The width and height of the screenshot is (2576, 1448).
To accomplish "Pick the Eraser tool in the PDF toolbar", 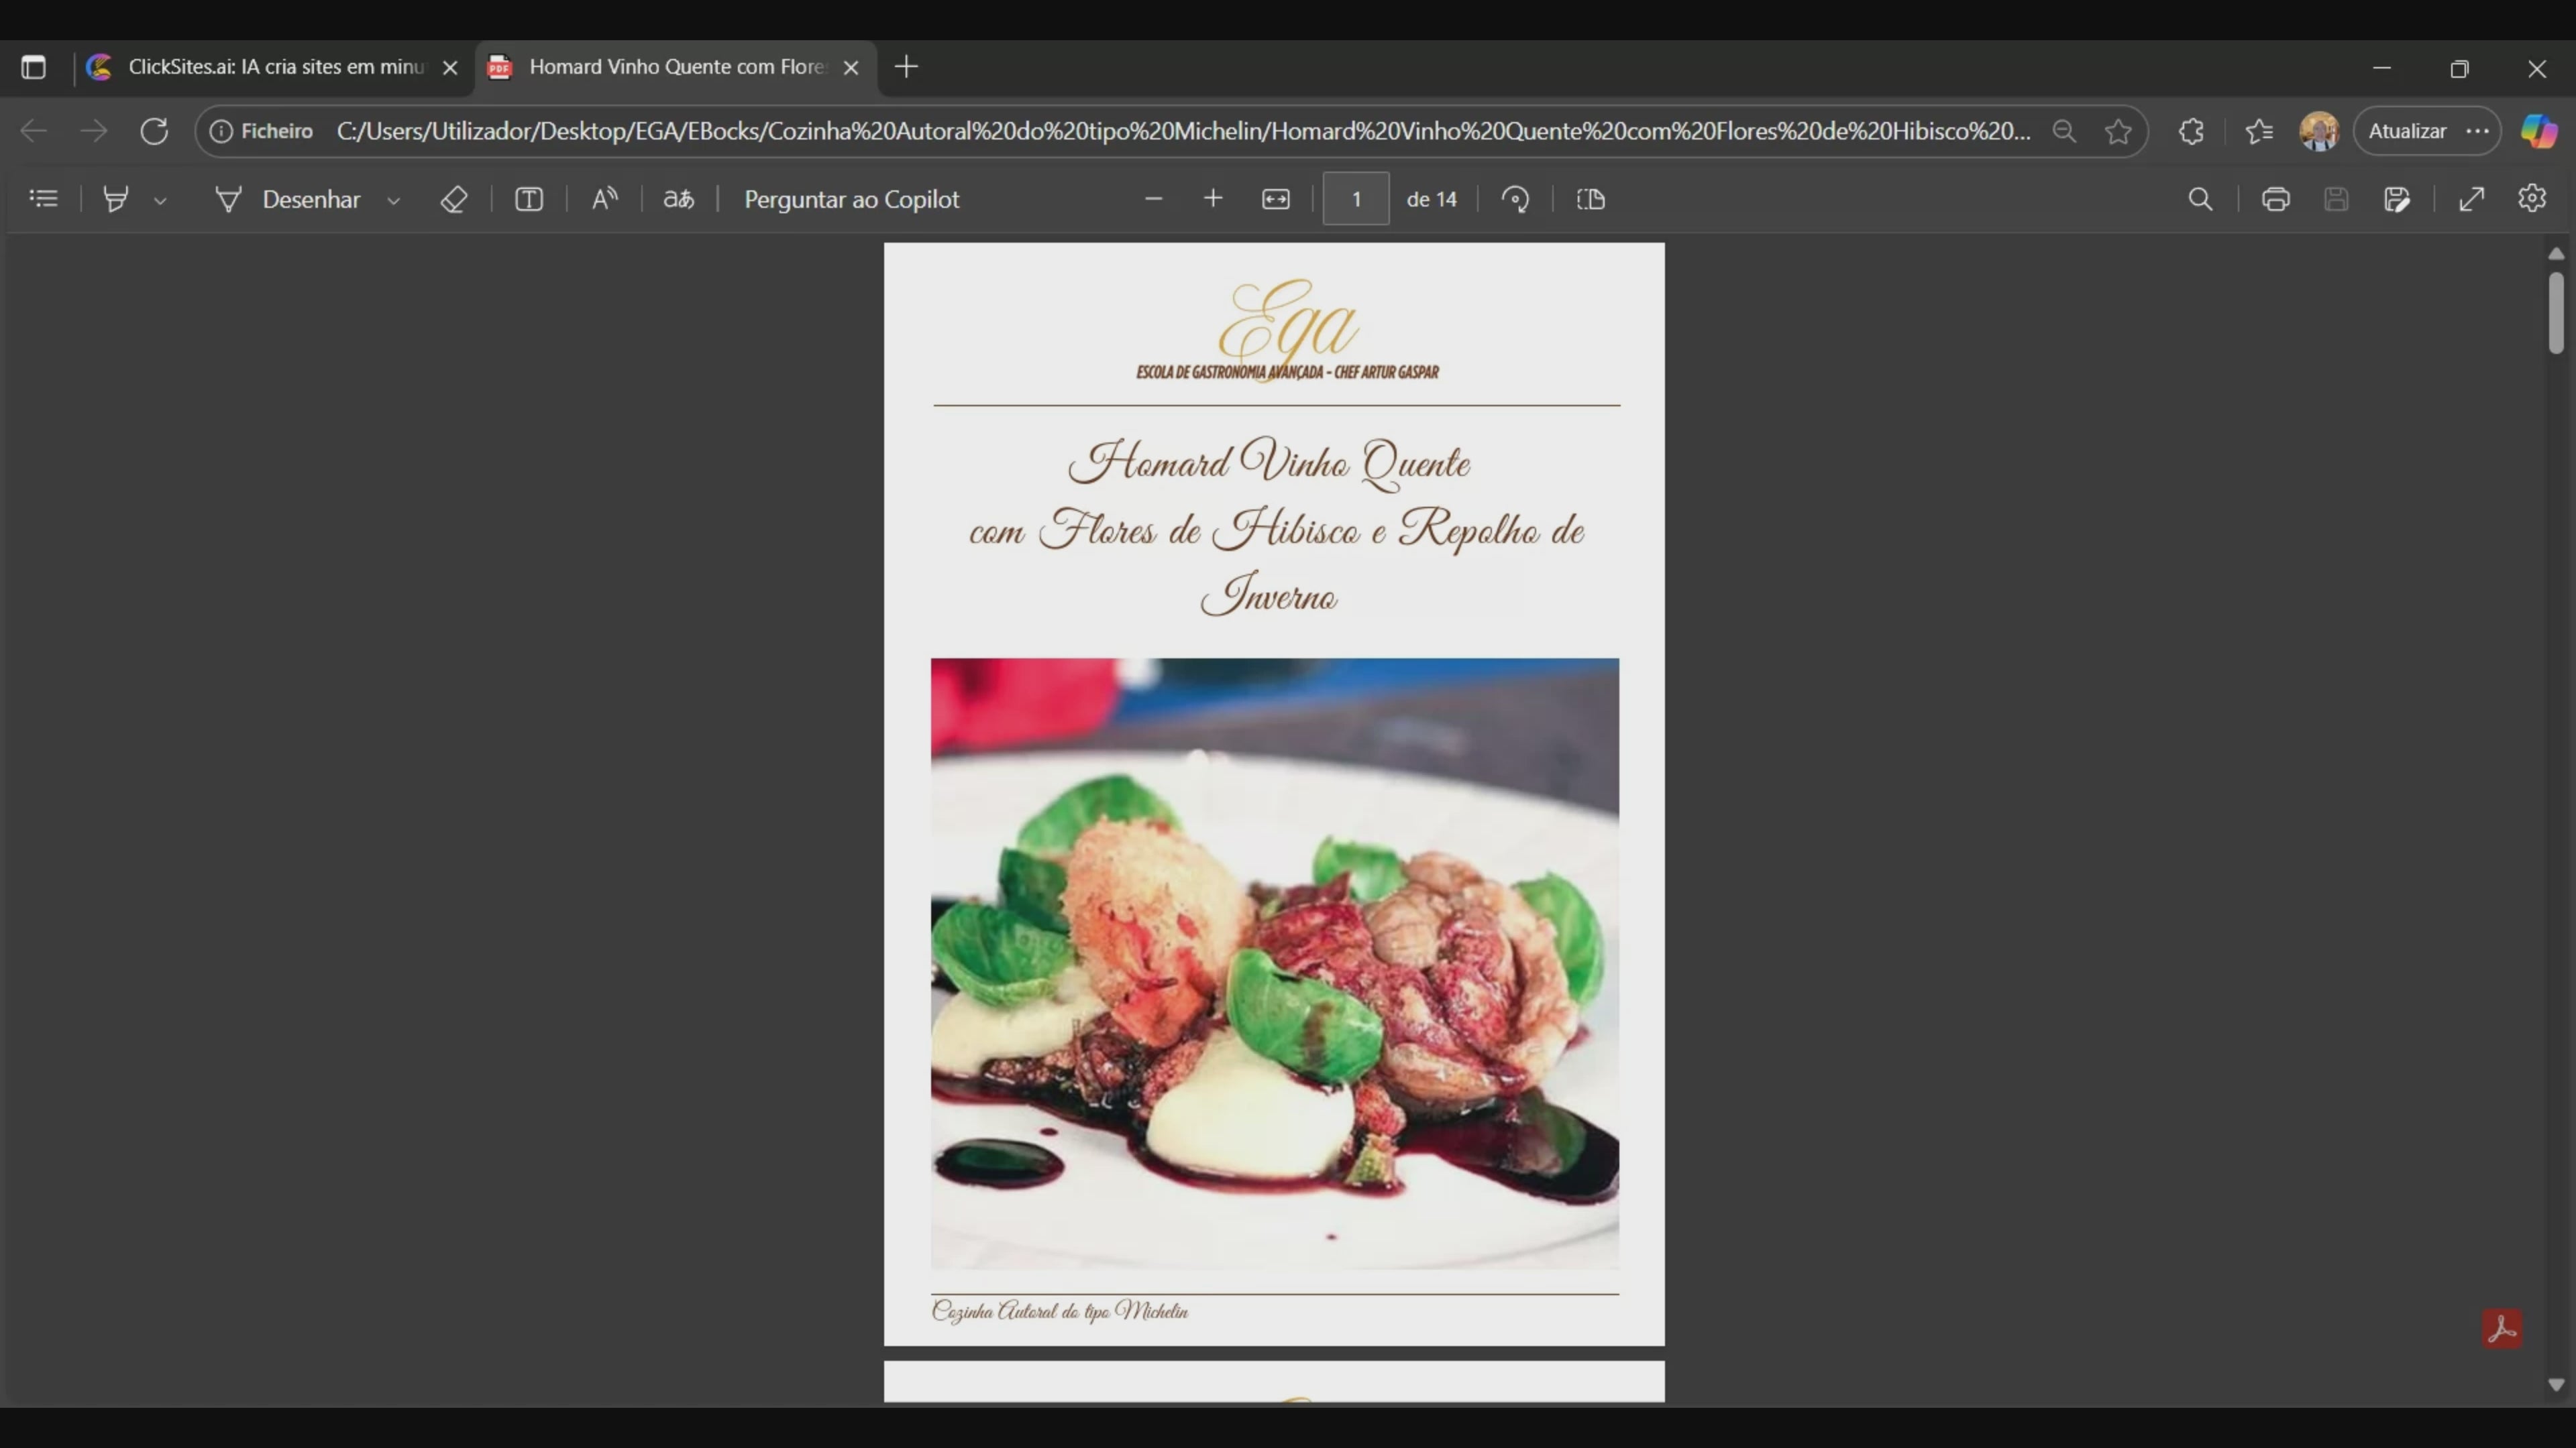I will point(453,199).
